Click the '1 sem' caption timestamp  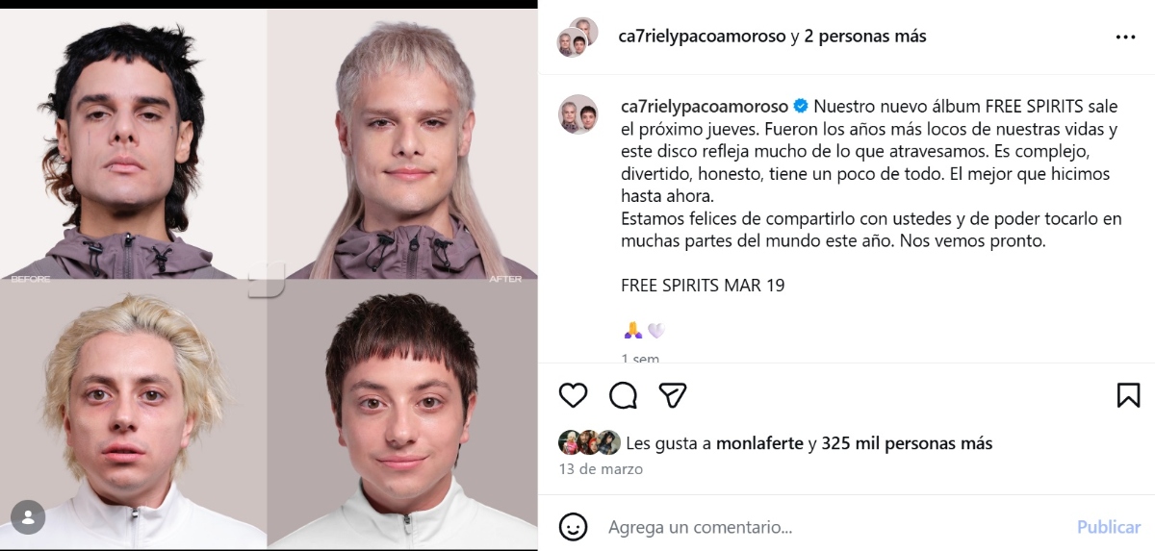[x=640, y=359]
